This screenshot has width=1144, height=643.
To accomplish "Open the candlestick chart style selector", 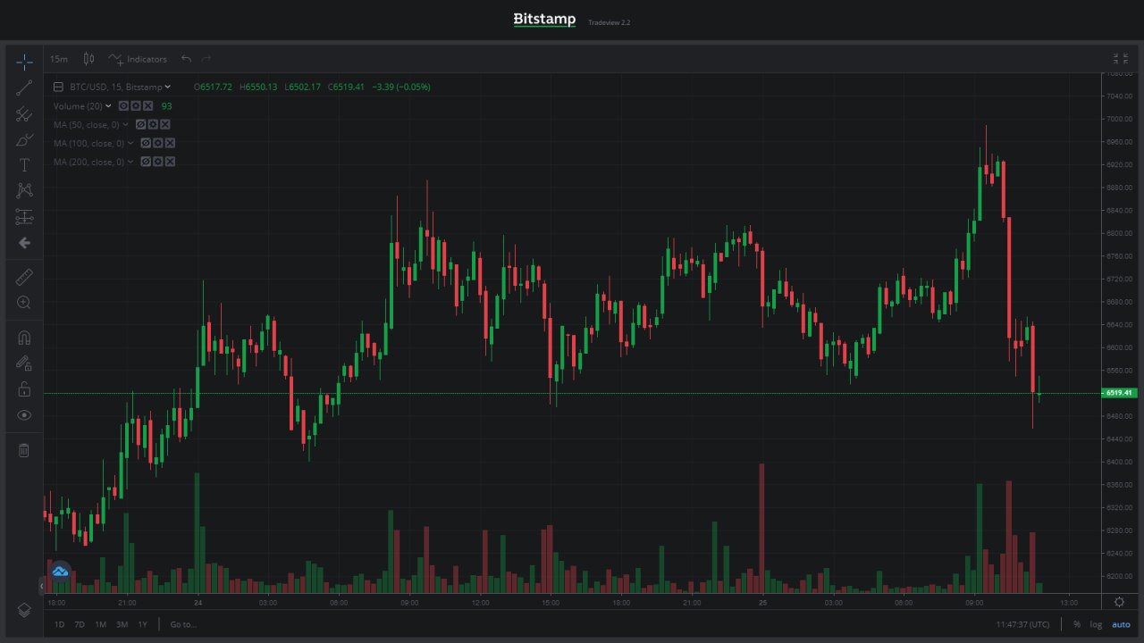I will (x=88, y=59).
